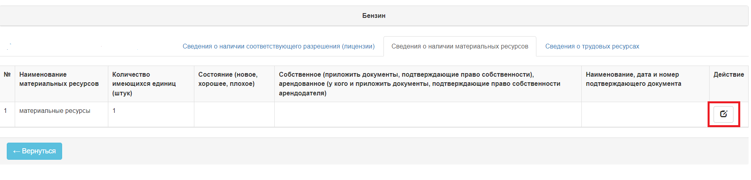Switch to the «Сведения о трудовых ресурсах» tab
The height and width of the screenshot is (180, 751).
(x=592, y=46)
